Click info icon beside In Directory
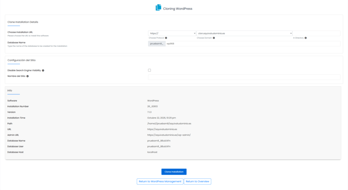Viewport: 348px width, 190px height. [x=306, y=38]
